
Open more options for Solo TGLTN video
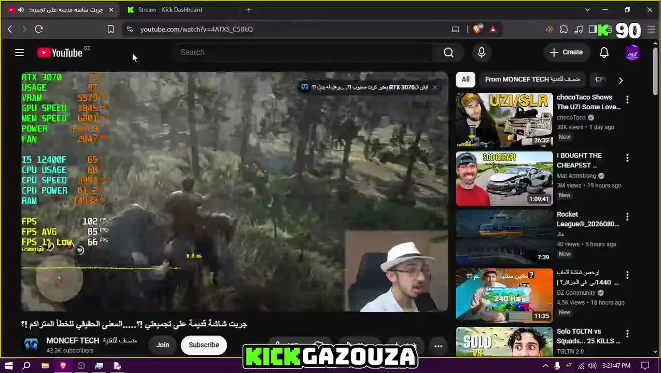coord(627,334)
